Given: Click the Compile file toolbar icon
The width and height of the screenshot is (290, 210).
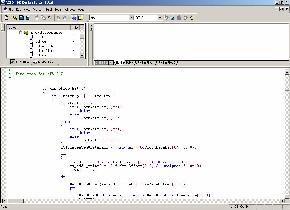Looking at the screenshot, I should click(x=166, y=18).
